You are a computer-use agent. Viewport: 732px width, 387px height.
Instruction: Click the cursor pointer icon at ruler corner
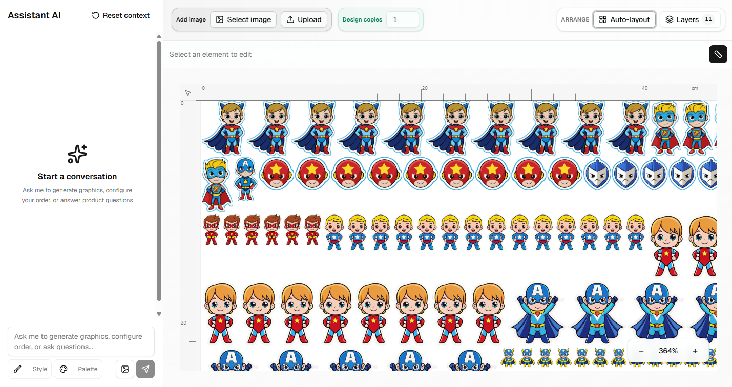coord(188,93)
